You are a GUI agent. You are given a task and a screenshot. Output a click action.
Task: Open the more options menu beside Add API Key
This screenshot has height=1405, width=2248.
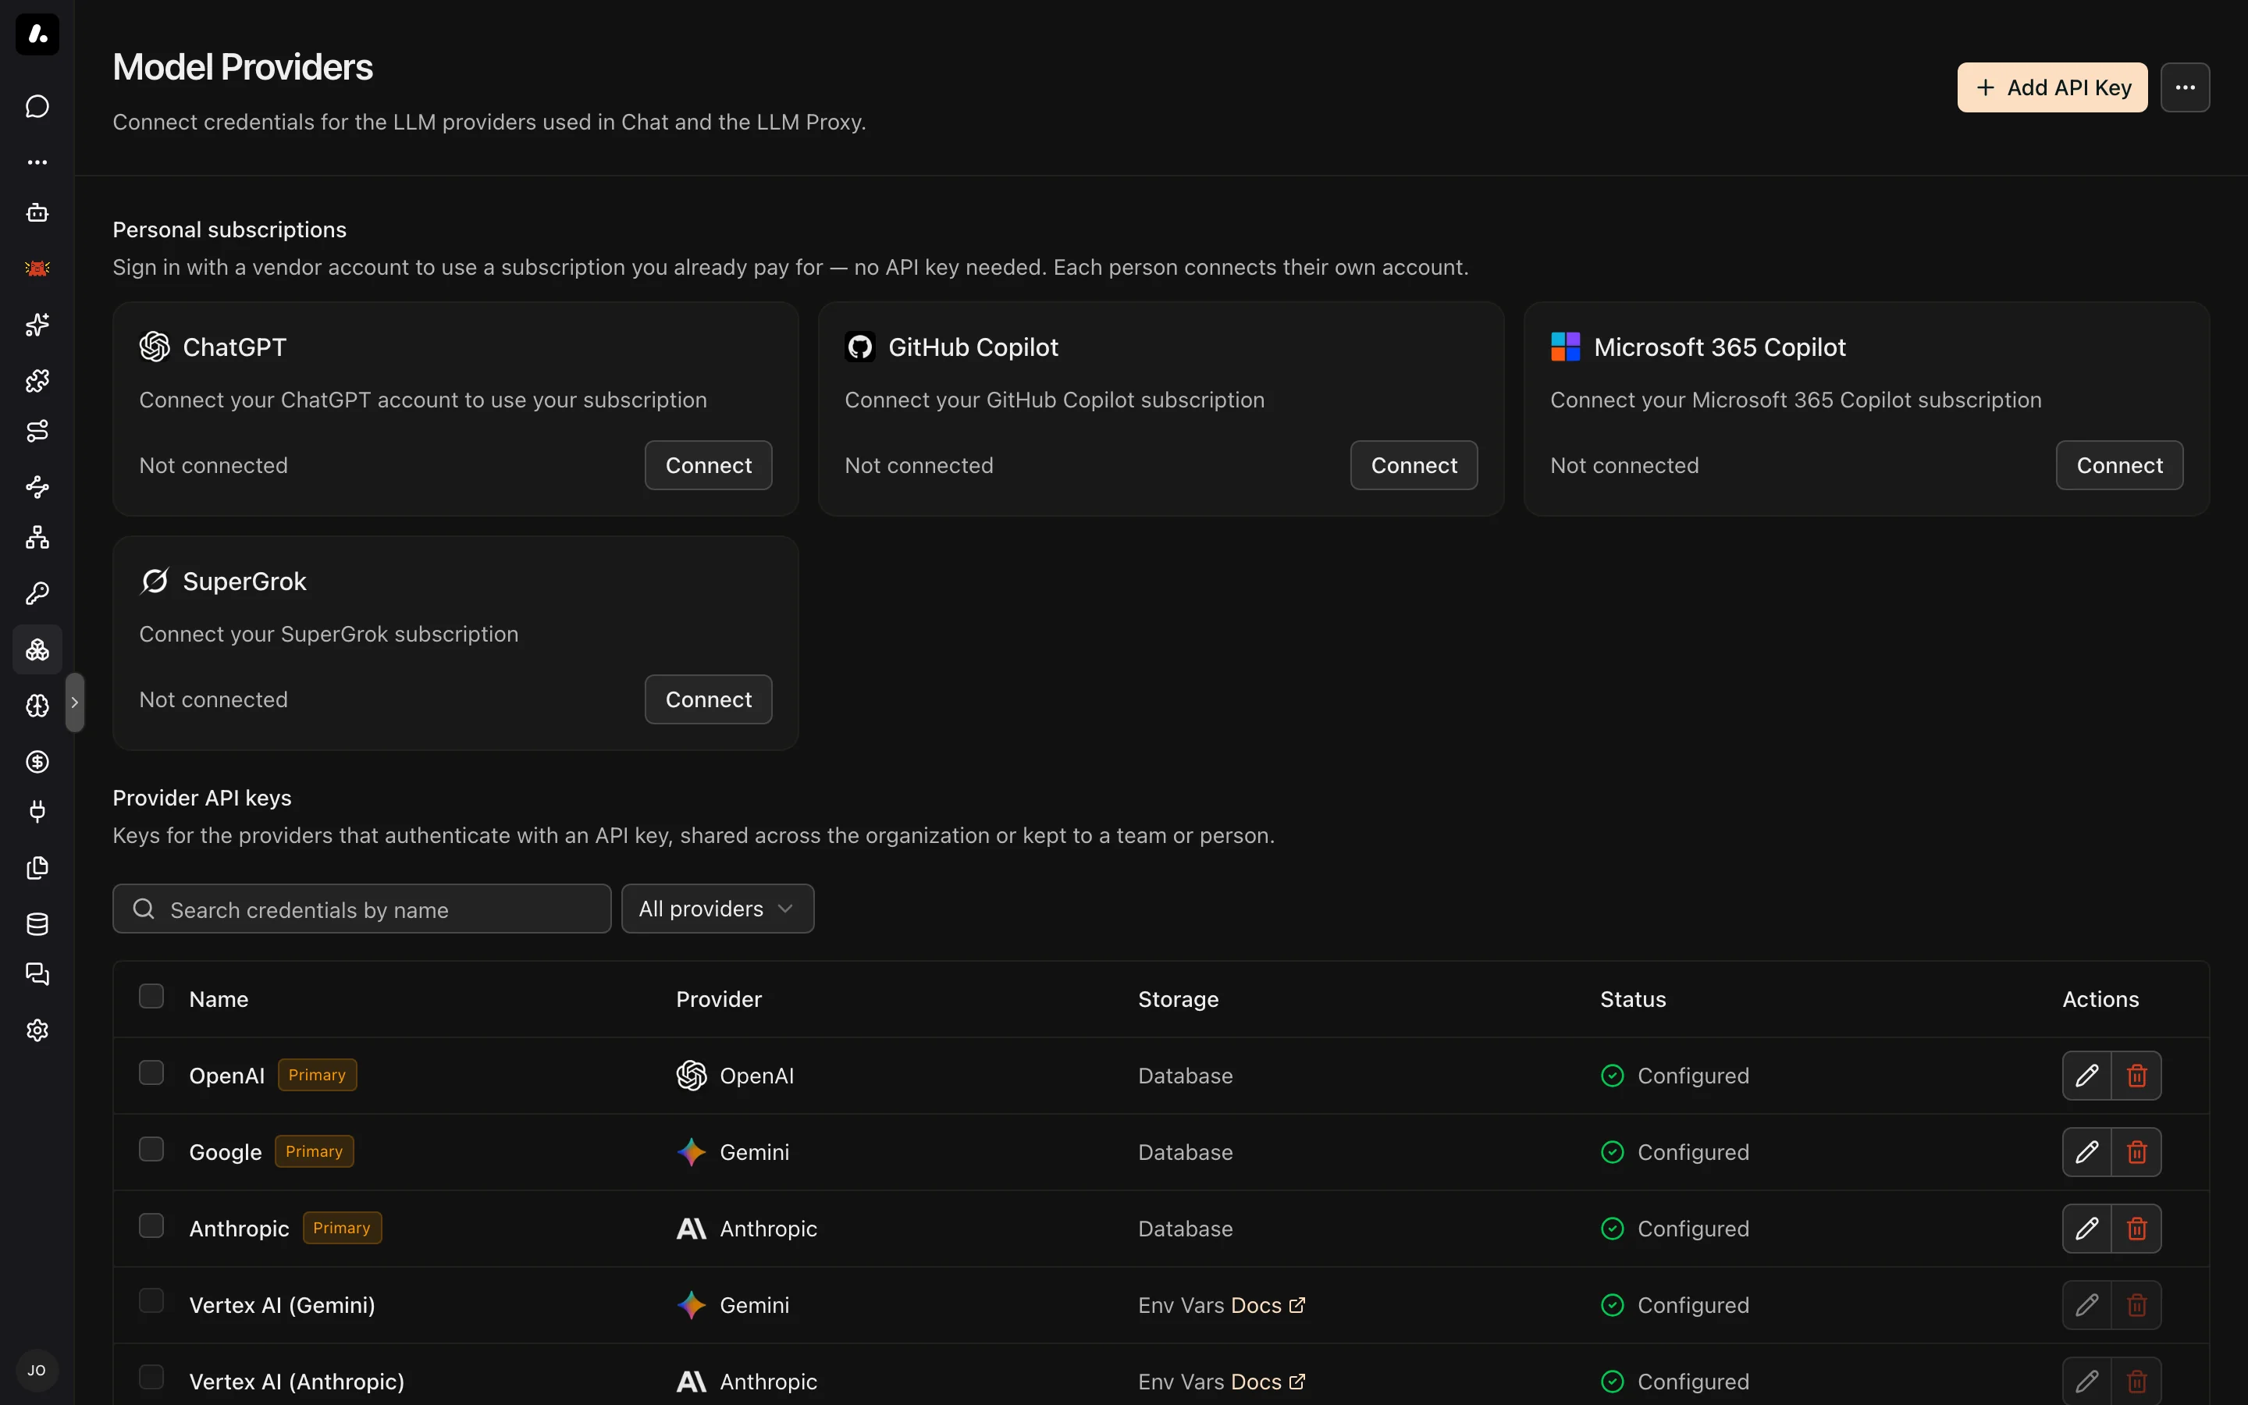tap(2185, 87)
